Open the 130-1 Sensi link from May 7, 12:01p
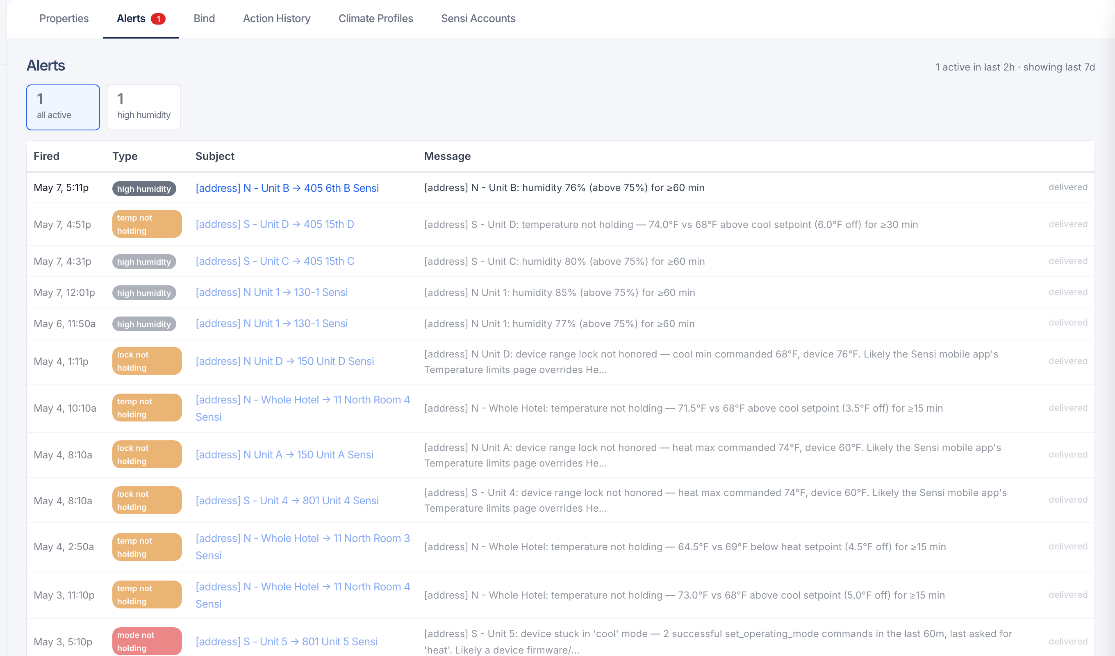1115x656 pixels. pos(271,293)
